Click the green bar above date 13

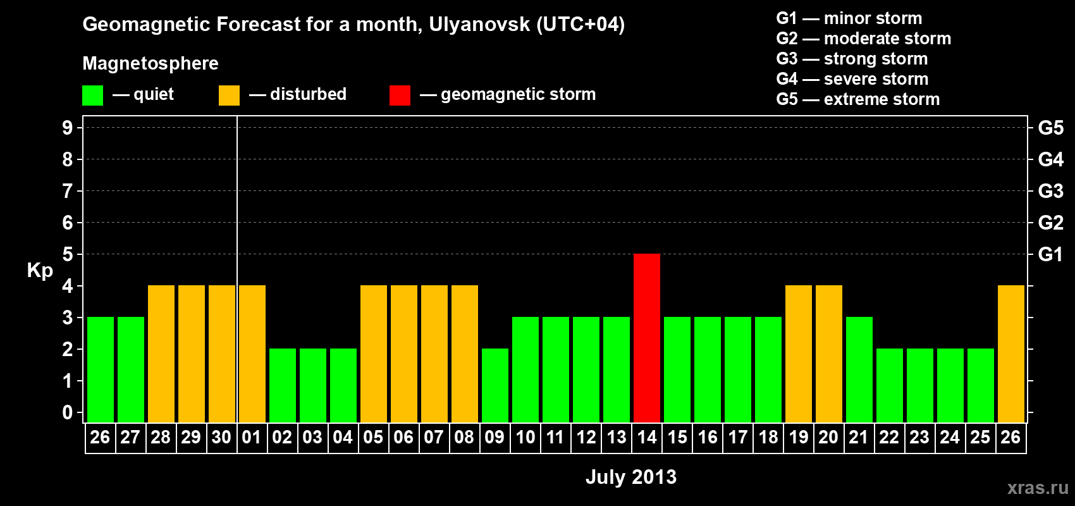tap(617, 369)
